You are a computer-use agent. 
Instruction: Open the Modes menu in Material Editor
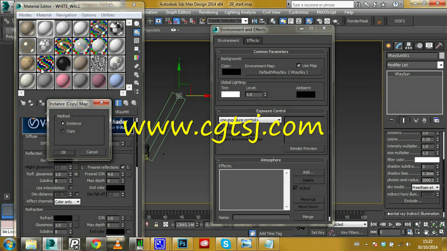[x=25, y=15]
